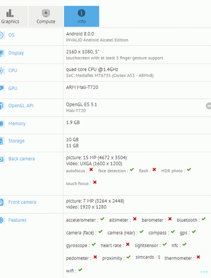Click the red cross next to altimeter
Screen dimensions: 211x278
135,219
